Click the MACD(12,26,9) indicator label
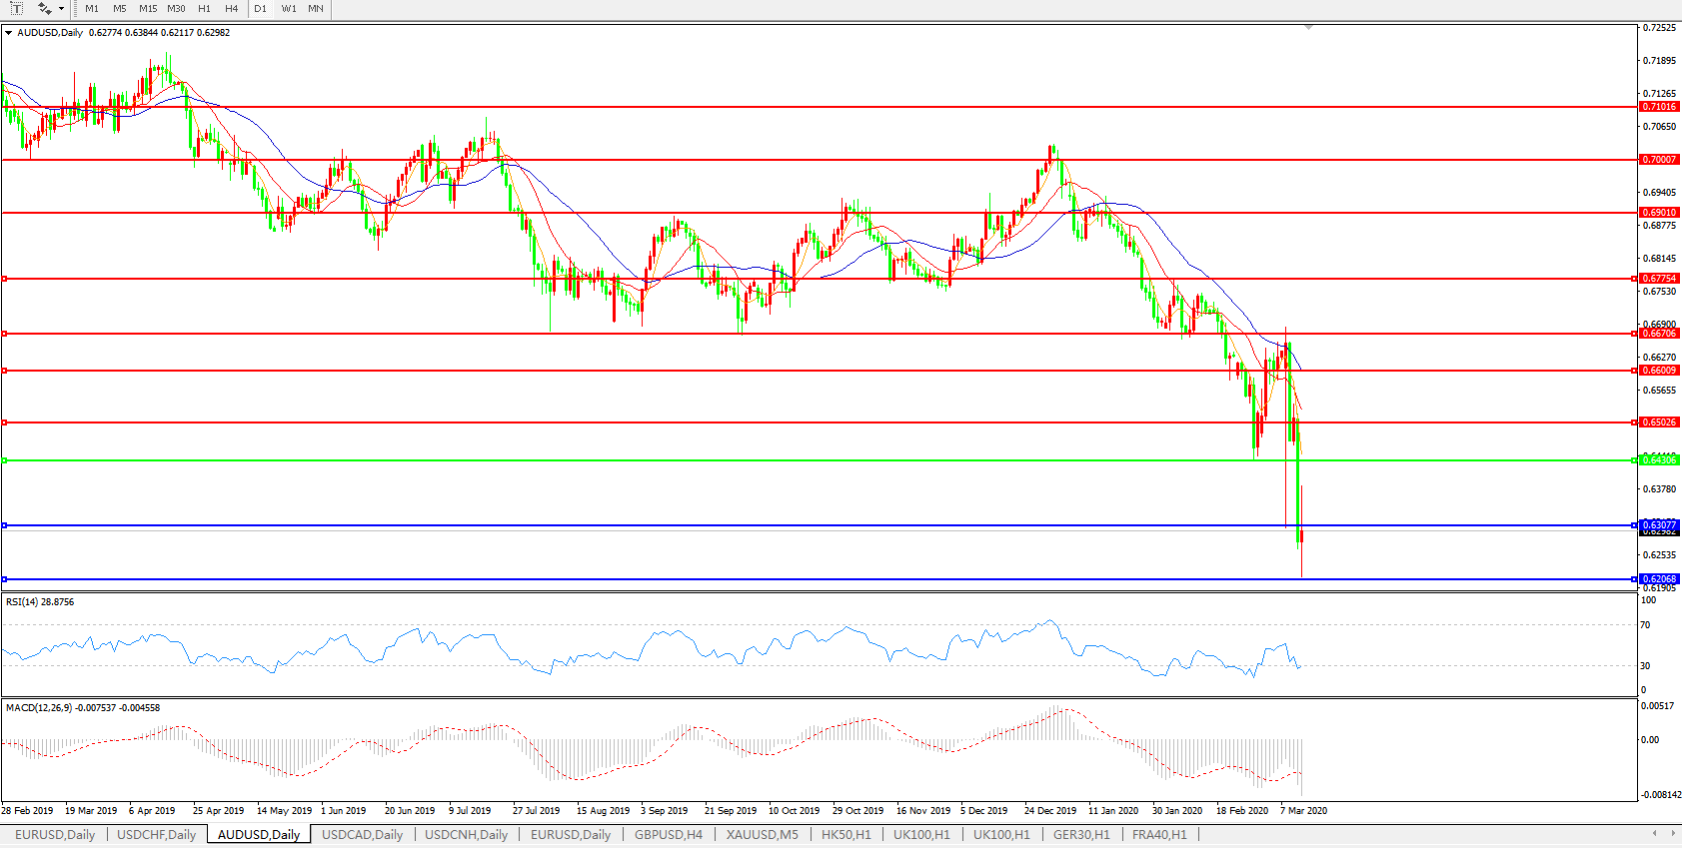Screen dimensions: 1682x848 coord(82,708)
